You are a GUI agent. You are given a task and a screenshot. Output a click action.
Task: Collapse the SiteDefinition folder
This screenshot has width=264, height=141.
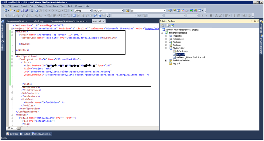[x=166, y=48]
